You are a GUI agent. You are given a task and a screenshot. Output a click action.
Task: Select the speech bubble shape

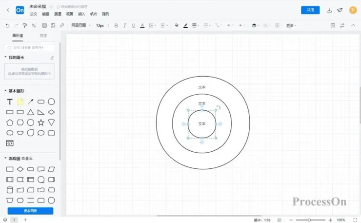click(x=41, y=133)
